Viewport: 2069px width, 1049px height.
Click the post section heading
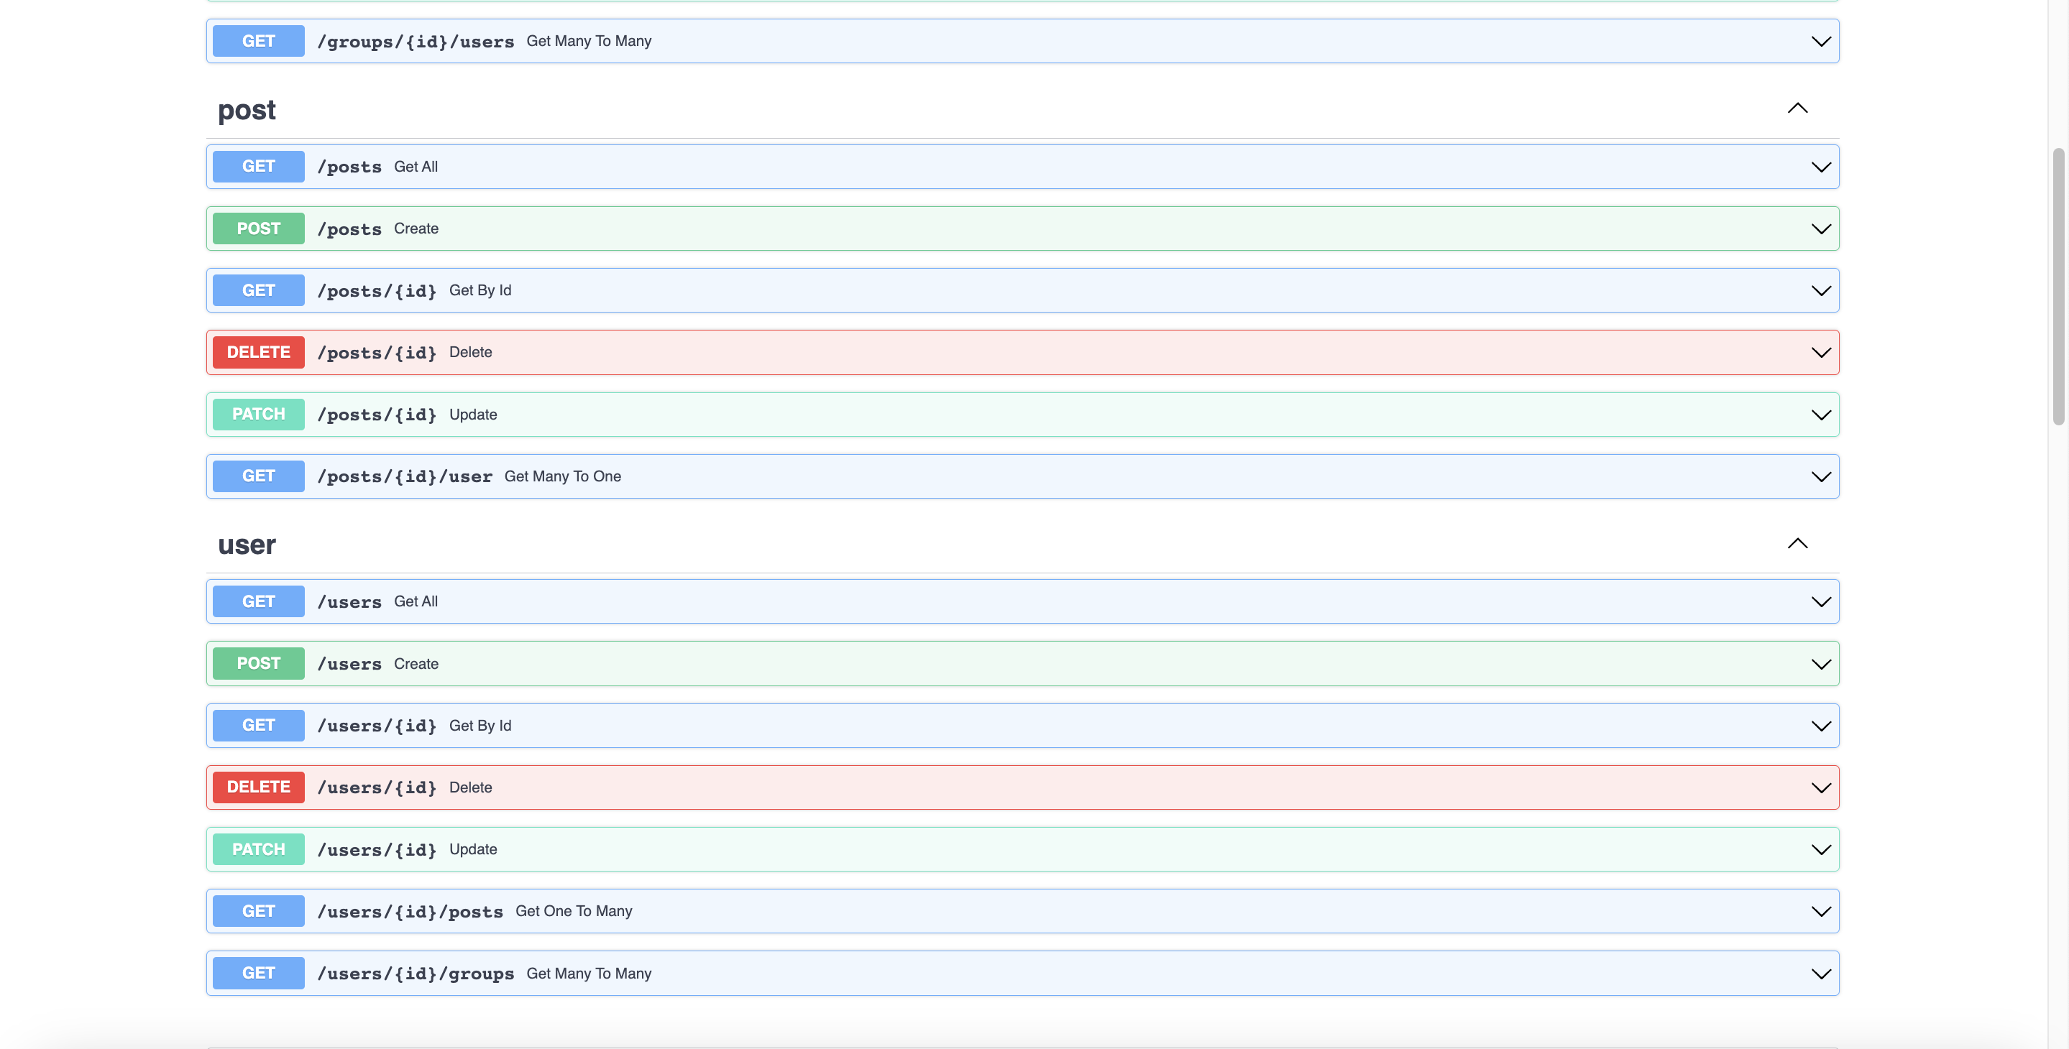click(247, 110)
